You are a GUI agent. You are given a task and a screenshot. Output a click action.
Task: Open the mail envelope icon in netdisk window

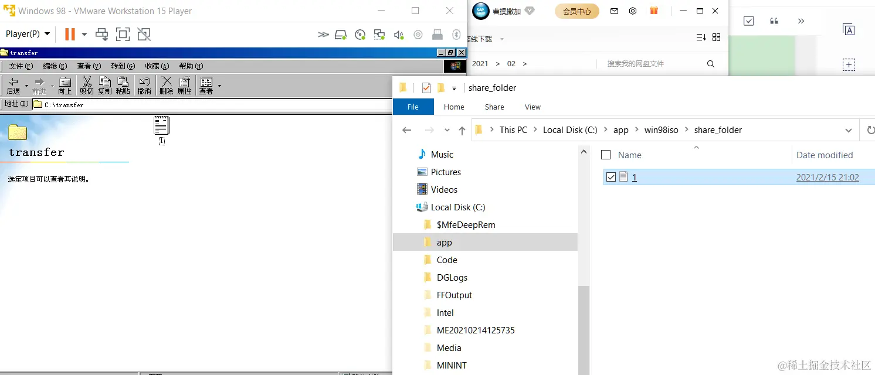tap(614, 11)
